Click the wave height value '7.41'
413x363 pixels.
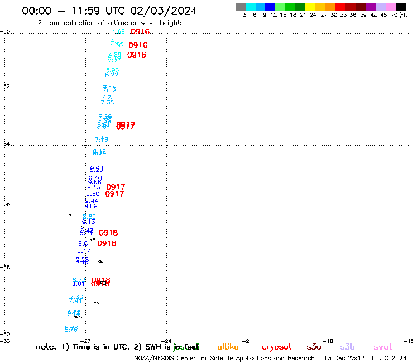tap(75, 300)
